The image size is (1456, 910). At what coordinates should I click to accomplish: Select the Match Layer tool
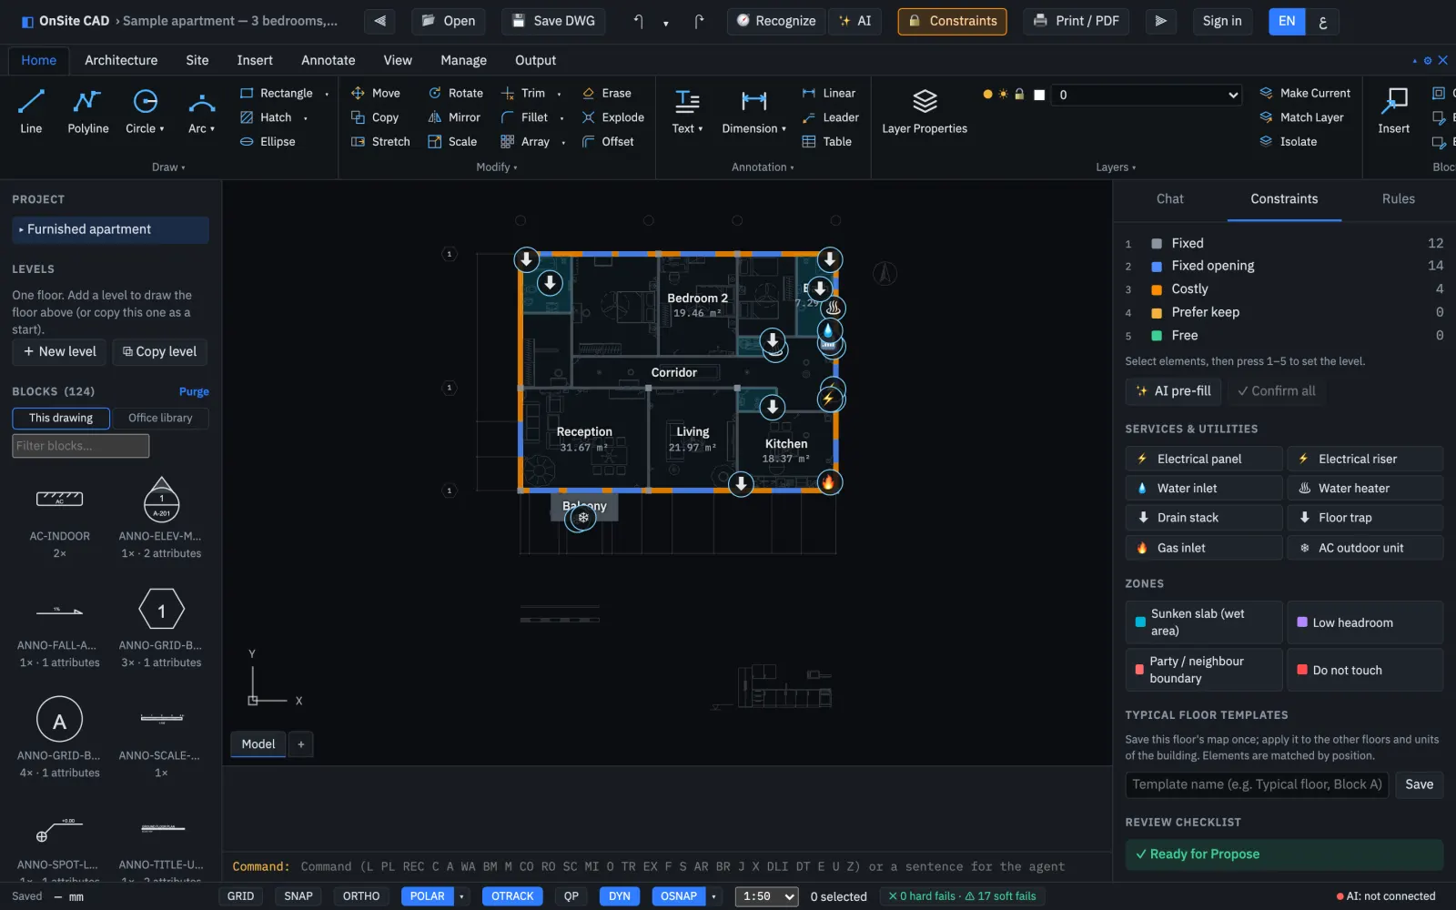point(1302,117)
